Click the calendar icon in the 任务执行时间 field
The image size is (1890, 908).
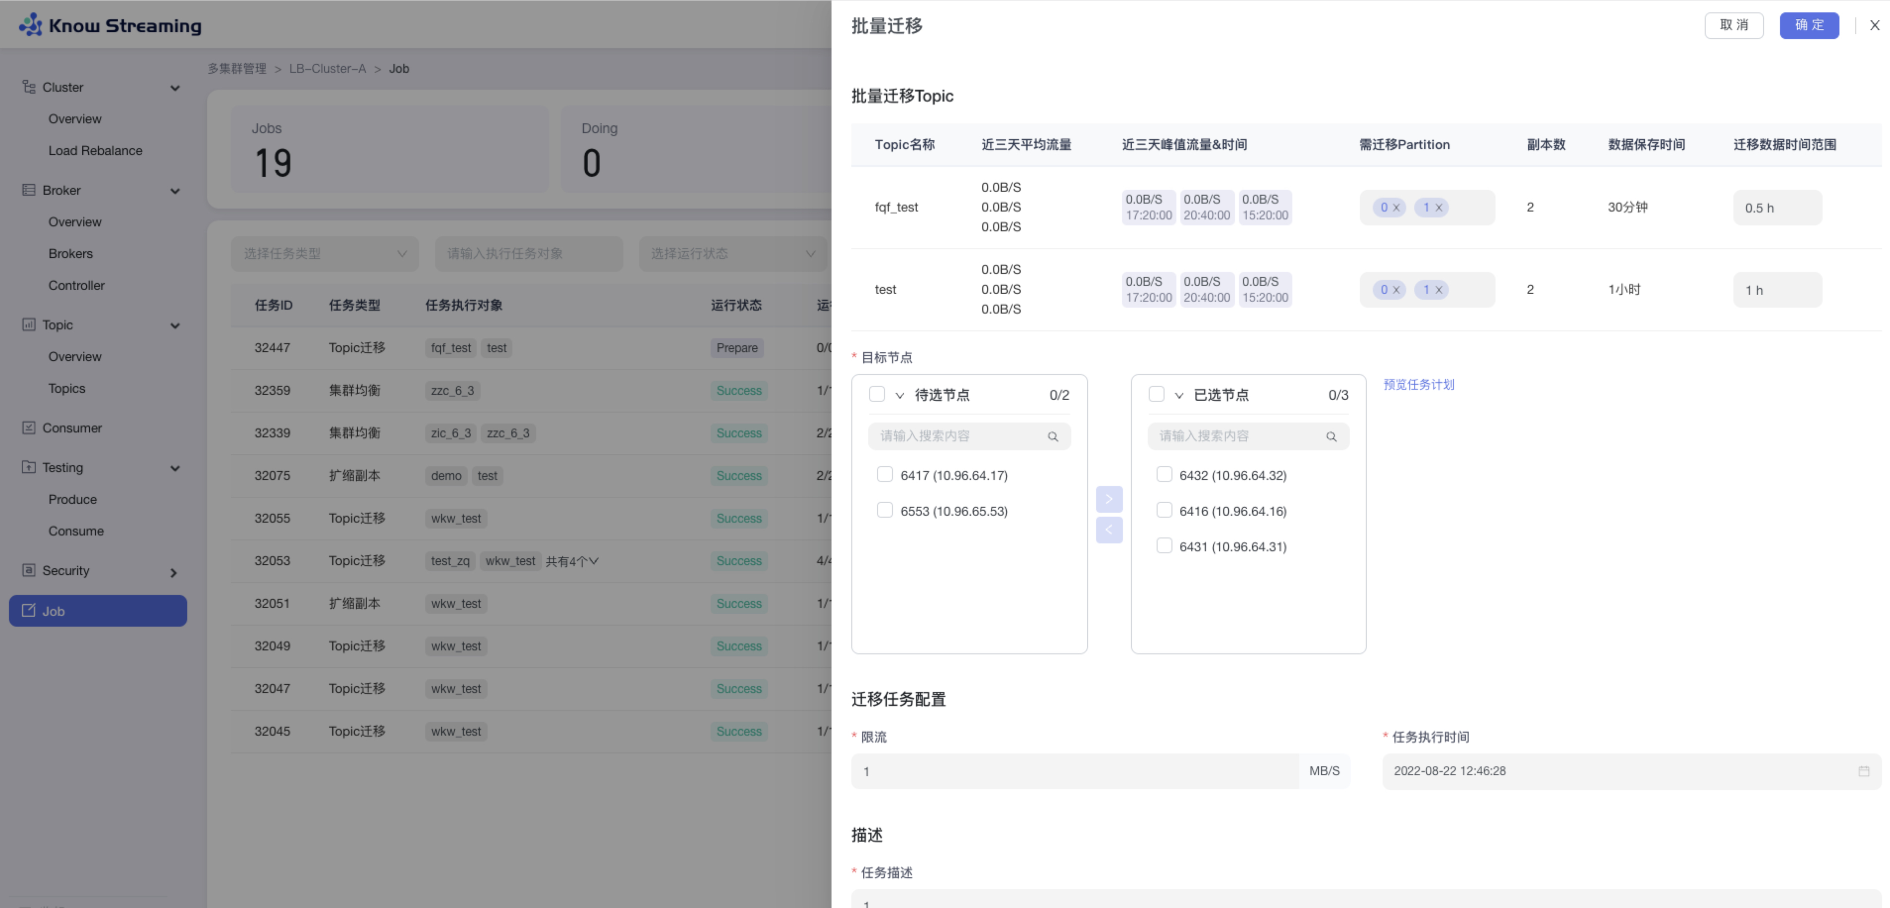(x=1864, y=771)
